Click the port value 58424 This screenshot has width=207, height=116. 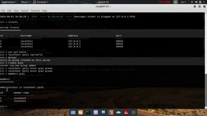(119, 41)
